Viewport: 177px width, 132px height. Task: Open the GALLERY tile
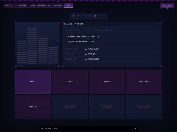pos(33,107)
